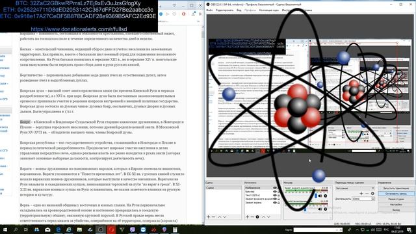
Task: Open the Windows Start menu
Action: pyautogui.click(x=5, y=229)
